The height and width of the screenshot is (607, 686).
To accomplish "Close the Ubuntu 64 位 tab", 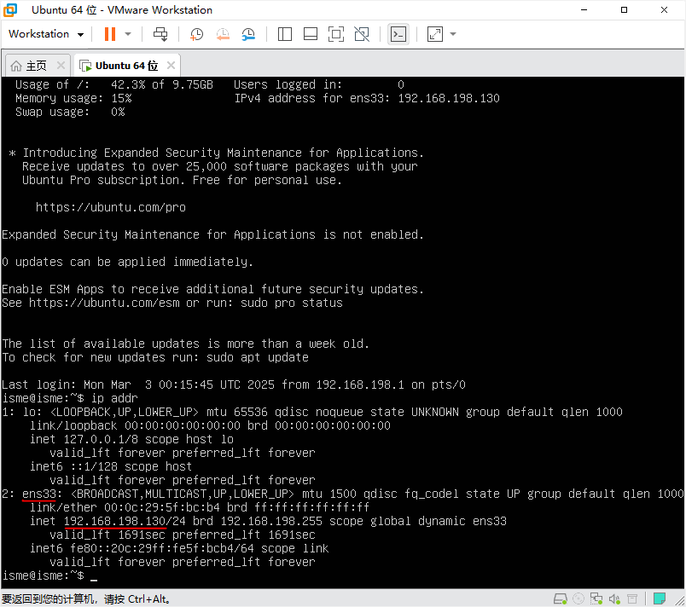I will [171, 66].
